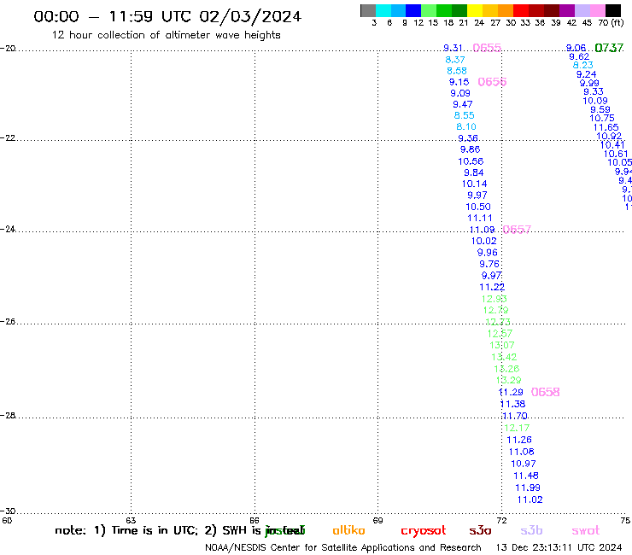Click the 69 longitude axis label
Viewport: 632px width, 555px height.
(377, 521)
